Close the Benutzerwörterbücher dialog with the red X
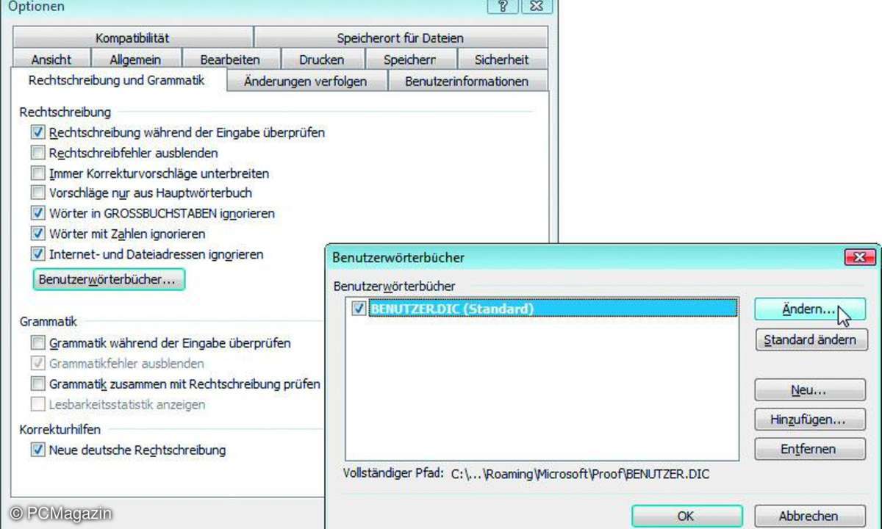 pyautogui.click(x=859, y=257)
